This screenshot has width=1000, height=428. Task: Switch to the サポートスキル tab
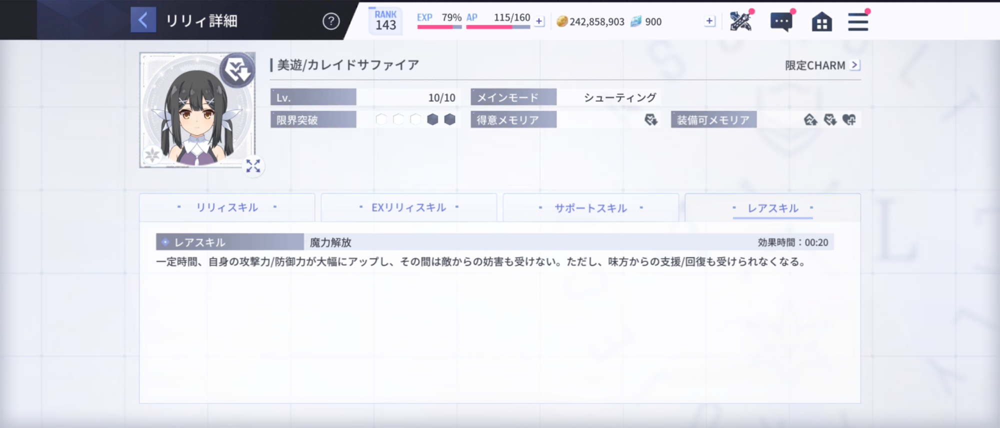(x=590, y=208)
